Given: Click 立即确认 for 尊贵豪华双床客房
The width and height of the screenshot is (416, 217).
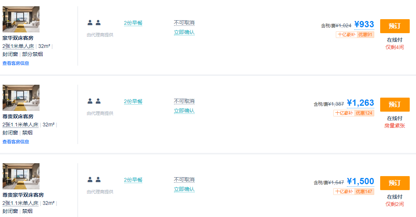Looking at the screenshot, I should coord(184,189).
